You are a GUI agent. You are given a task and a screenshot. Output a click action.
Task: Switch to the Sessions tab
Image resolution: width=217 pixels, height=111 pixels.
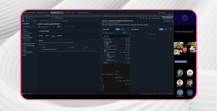47,36
